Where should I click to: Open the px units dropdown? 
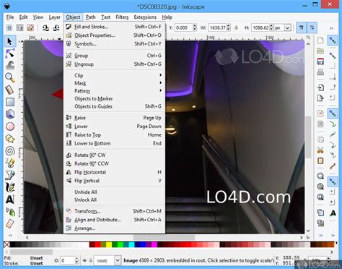click(x=283, y=27)
